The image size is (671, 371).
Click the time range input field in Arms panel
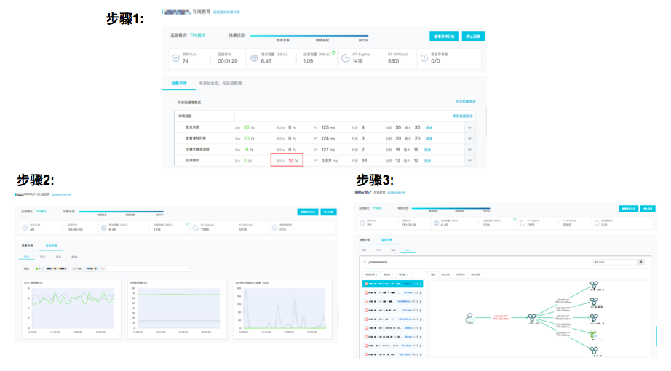[615, 262]
